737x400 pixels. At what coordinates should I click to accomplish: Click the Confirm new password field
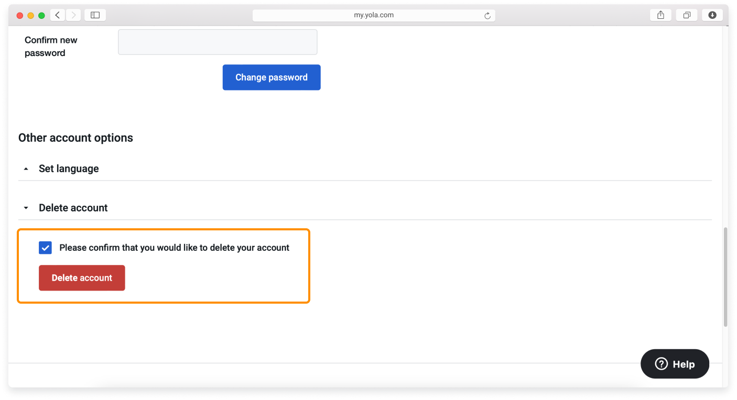click(x=218, y=42)
